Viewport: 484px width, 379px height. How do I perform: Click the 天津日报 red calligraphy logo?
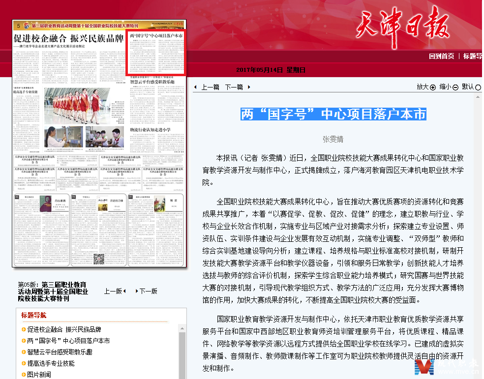click(x=402, y=27)
